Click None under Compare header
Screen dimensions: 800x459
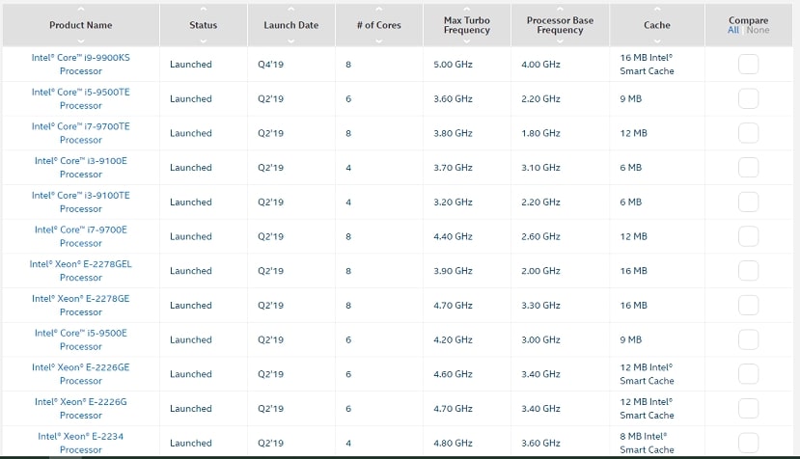759,30
